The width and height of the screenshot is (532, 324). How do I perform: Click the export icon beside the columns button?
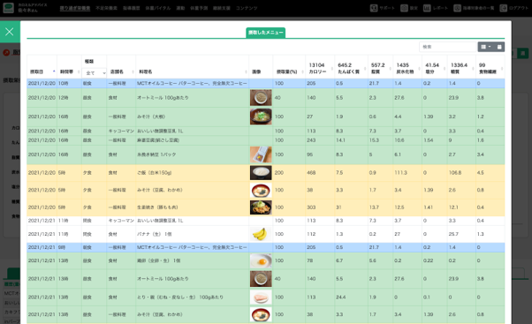pyautogui.click(x=499, y=47)
